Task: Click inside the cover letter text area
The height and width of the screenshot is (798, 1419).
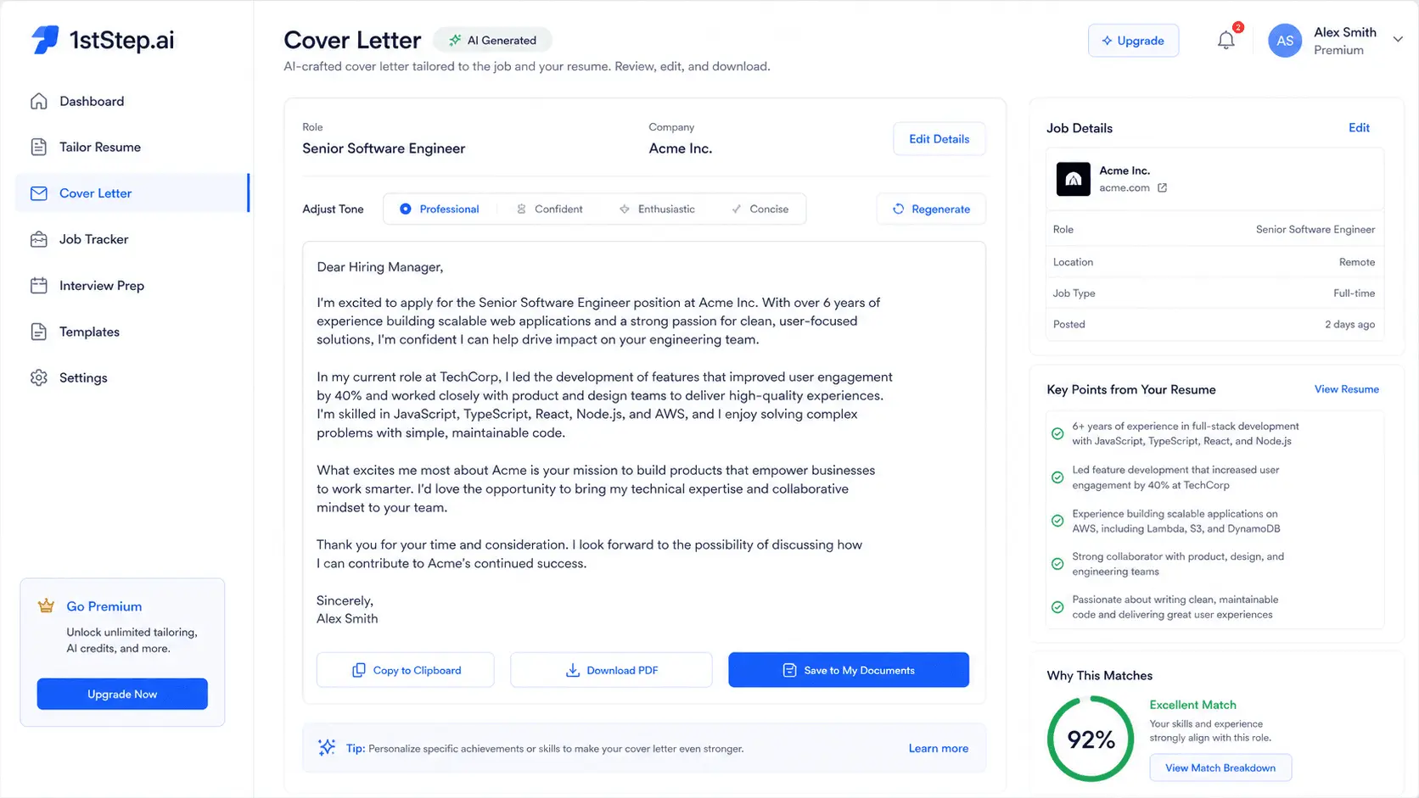Action: pos(643,441)
